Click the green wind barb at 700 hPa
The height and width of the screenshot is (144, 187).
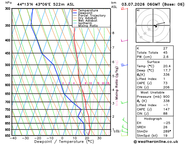click(124, 102)
